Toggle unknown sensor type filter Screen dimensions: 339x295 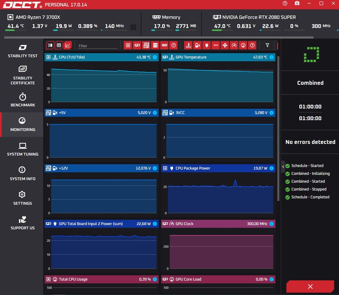tap(252, 46)
